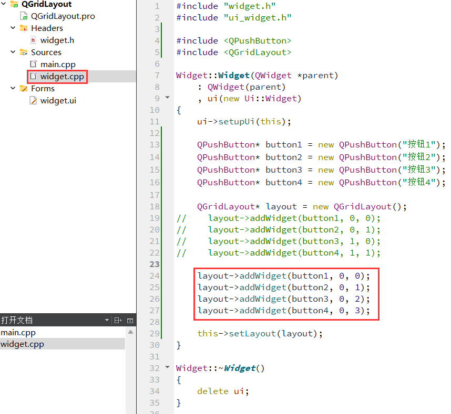Screen dimensions: 451x414
Task: Open widget.ui under Forms
Action: tap(58, 101)
